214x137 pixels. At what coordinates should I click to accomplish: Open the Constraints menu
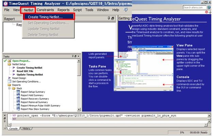(x=45, y=10)
